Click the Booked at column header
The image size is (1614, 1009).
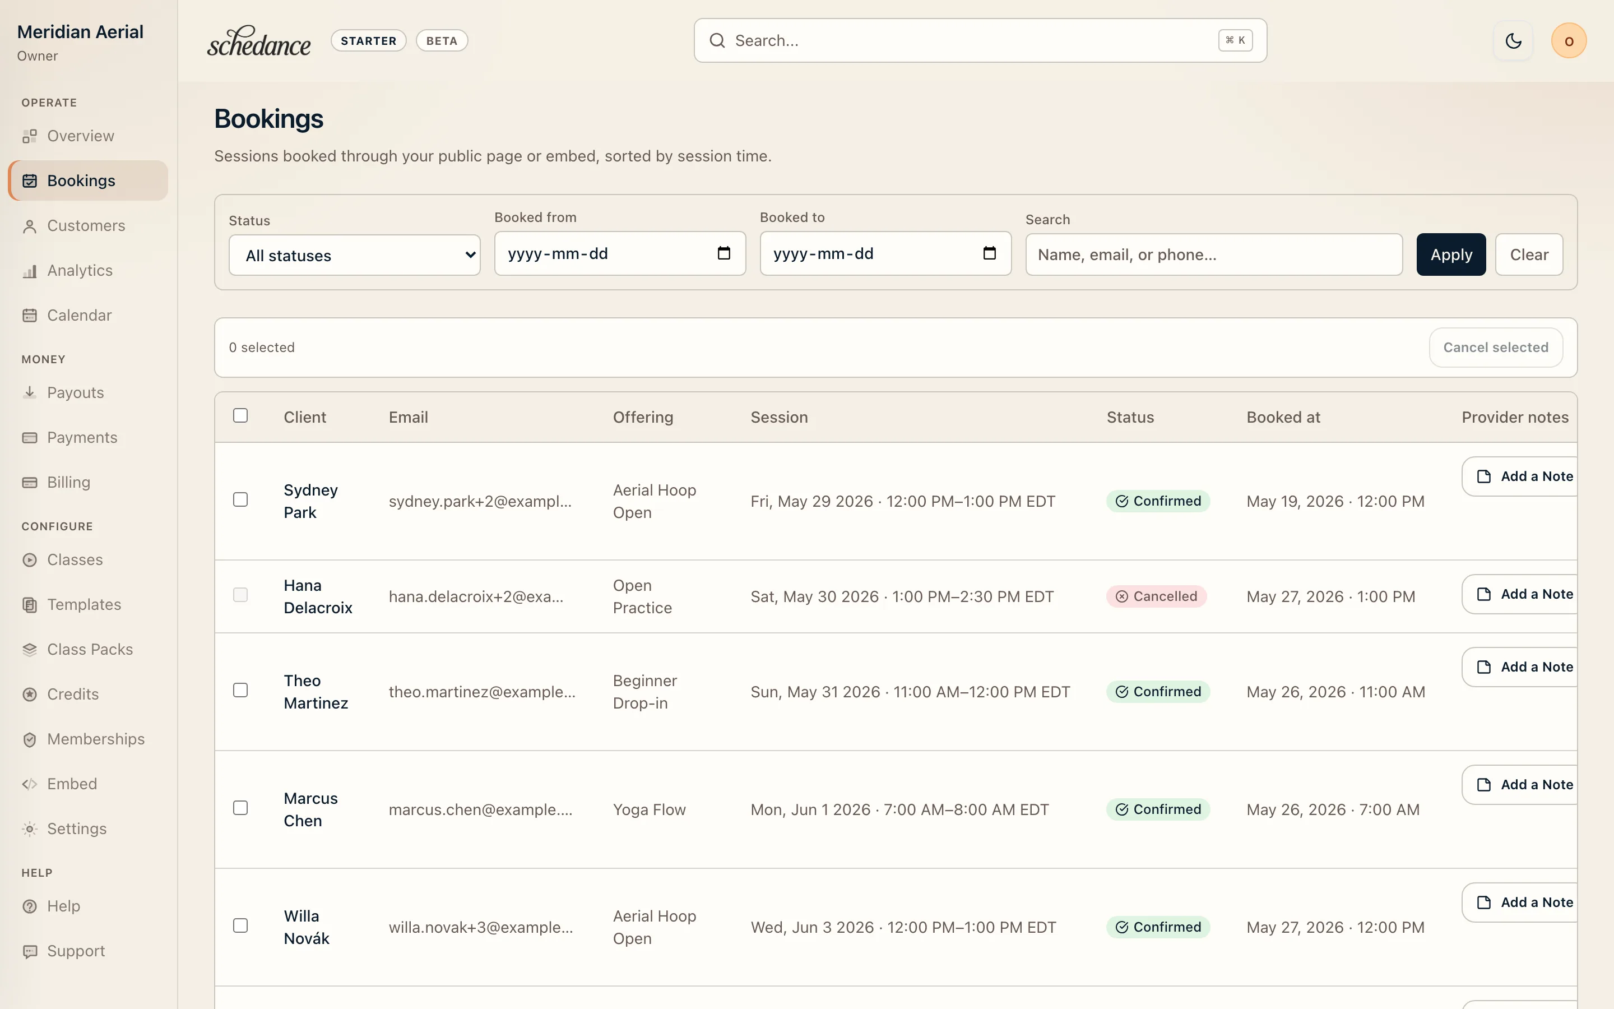[x=1283, y=417]
